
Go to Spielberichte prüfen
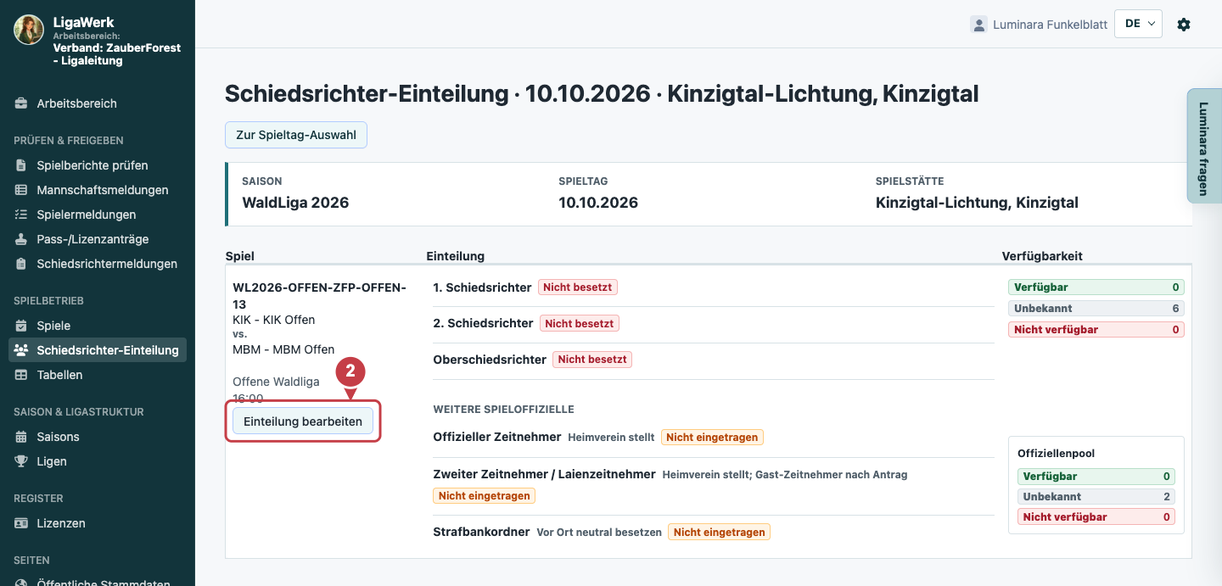pos(98,165)
